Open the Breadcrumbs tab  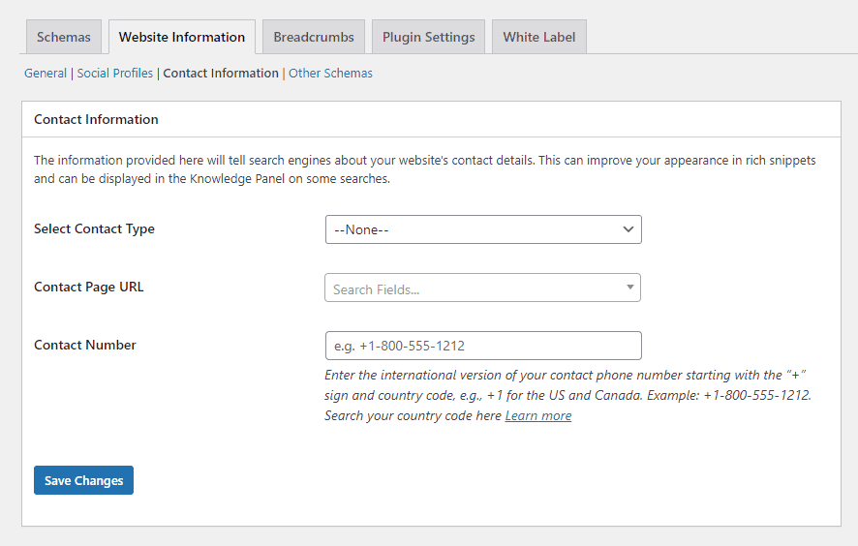tap(314, 38)
